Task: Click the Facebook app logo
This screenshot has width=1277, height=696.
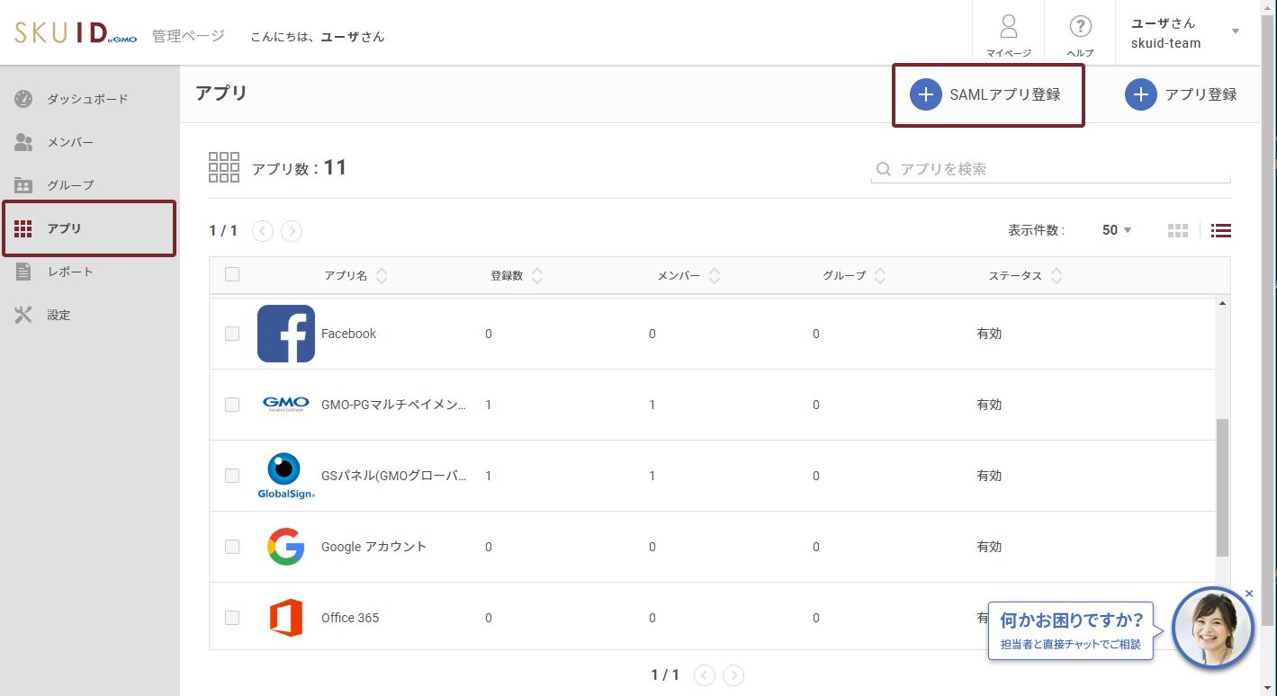Action: coord(286,334)
